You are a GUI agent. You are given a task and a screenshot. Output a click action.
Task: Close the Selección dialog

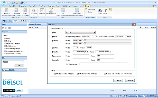[134, 24]
